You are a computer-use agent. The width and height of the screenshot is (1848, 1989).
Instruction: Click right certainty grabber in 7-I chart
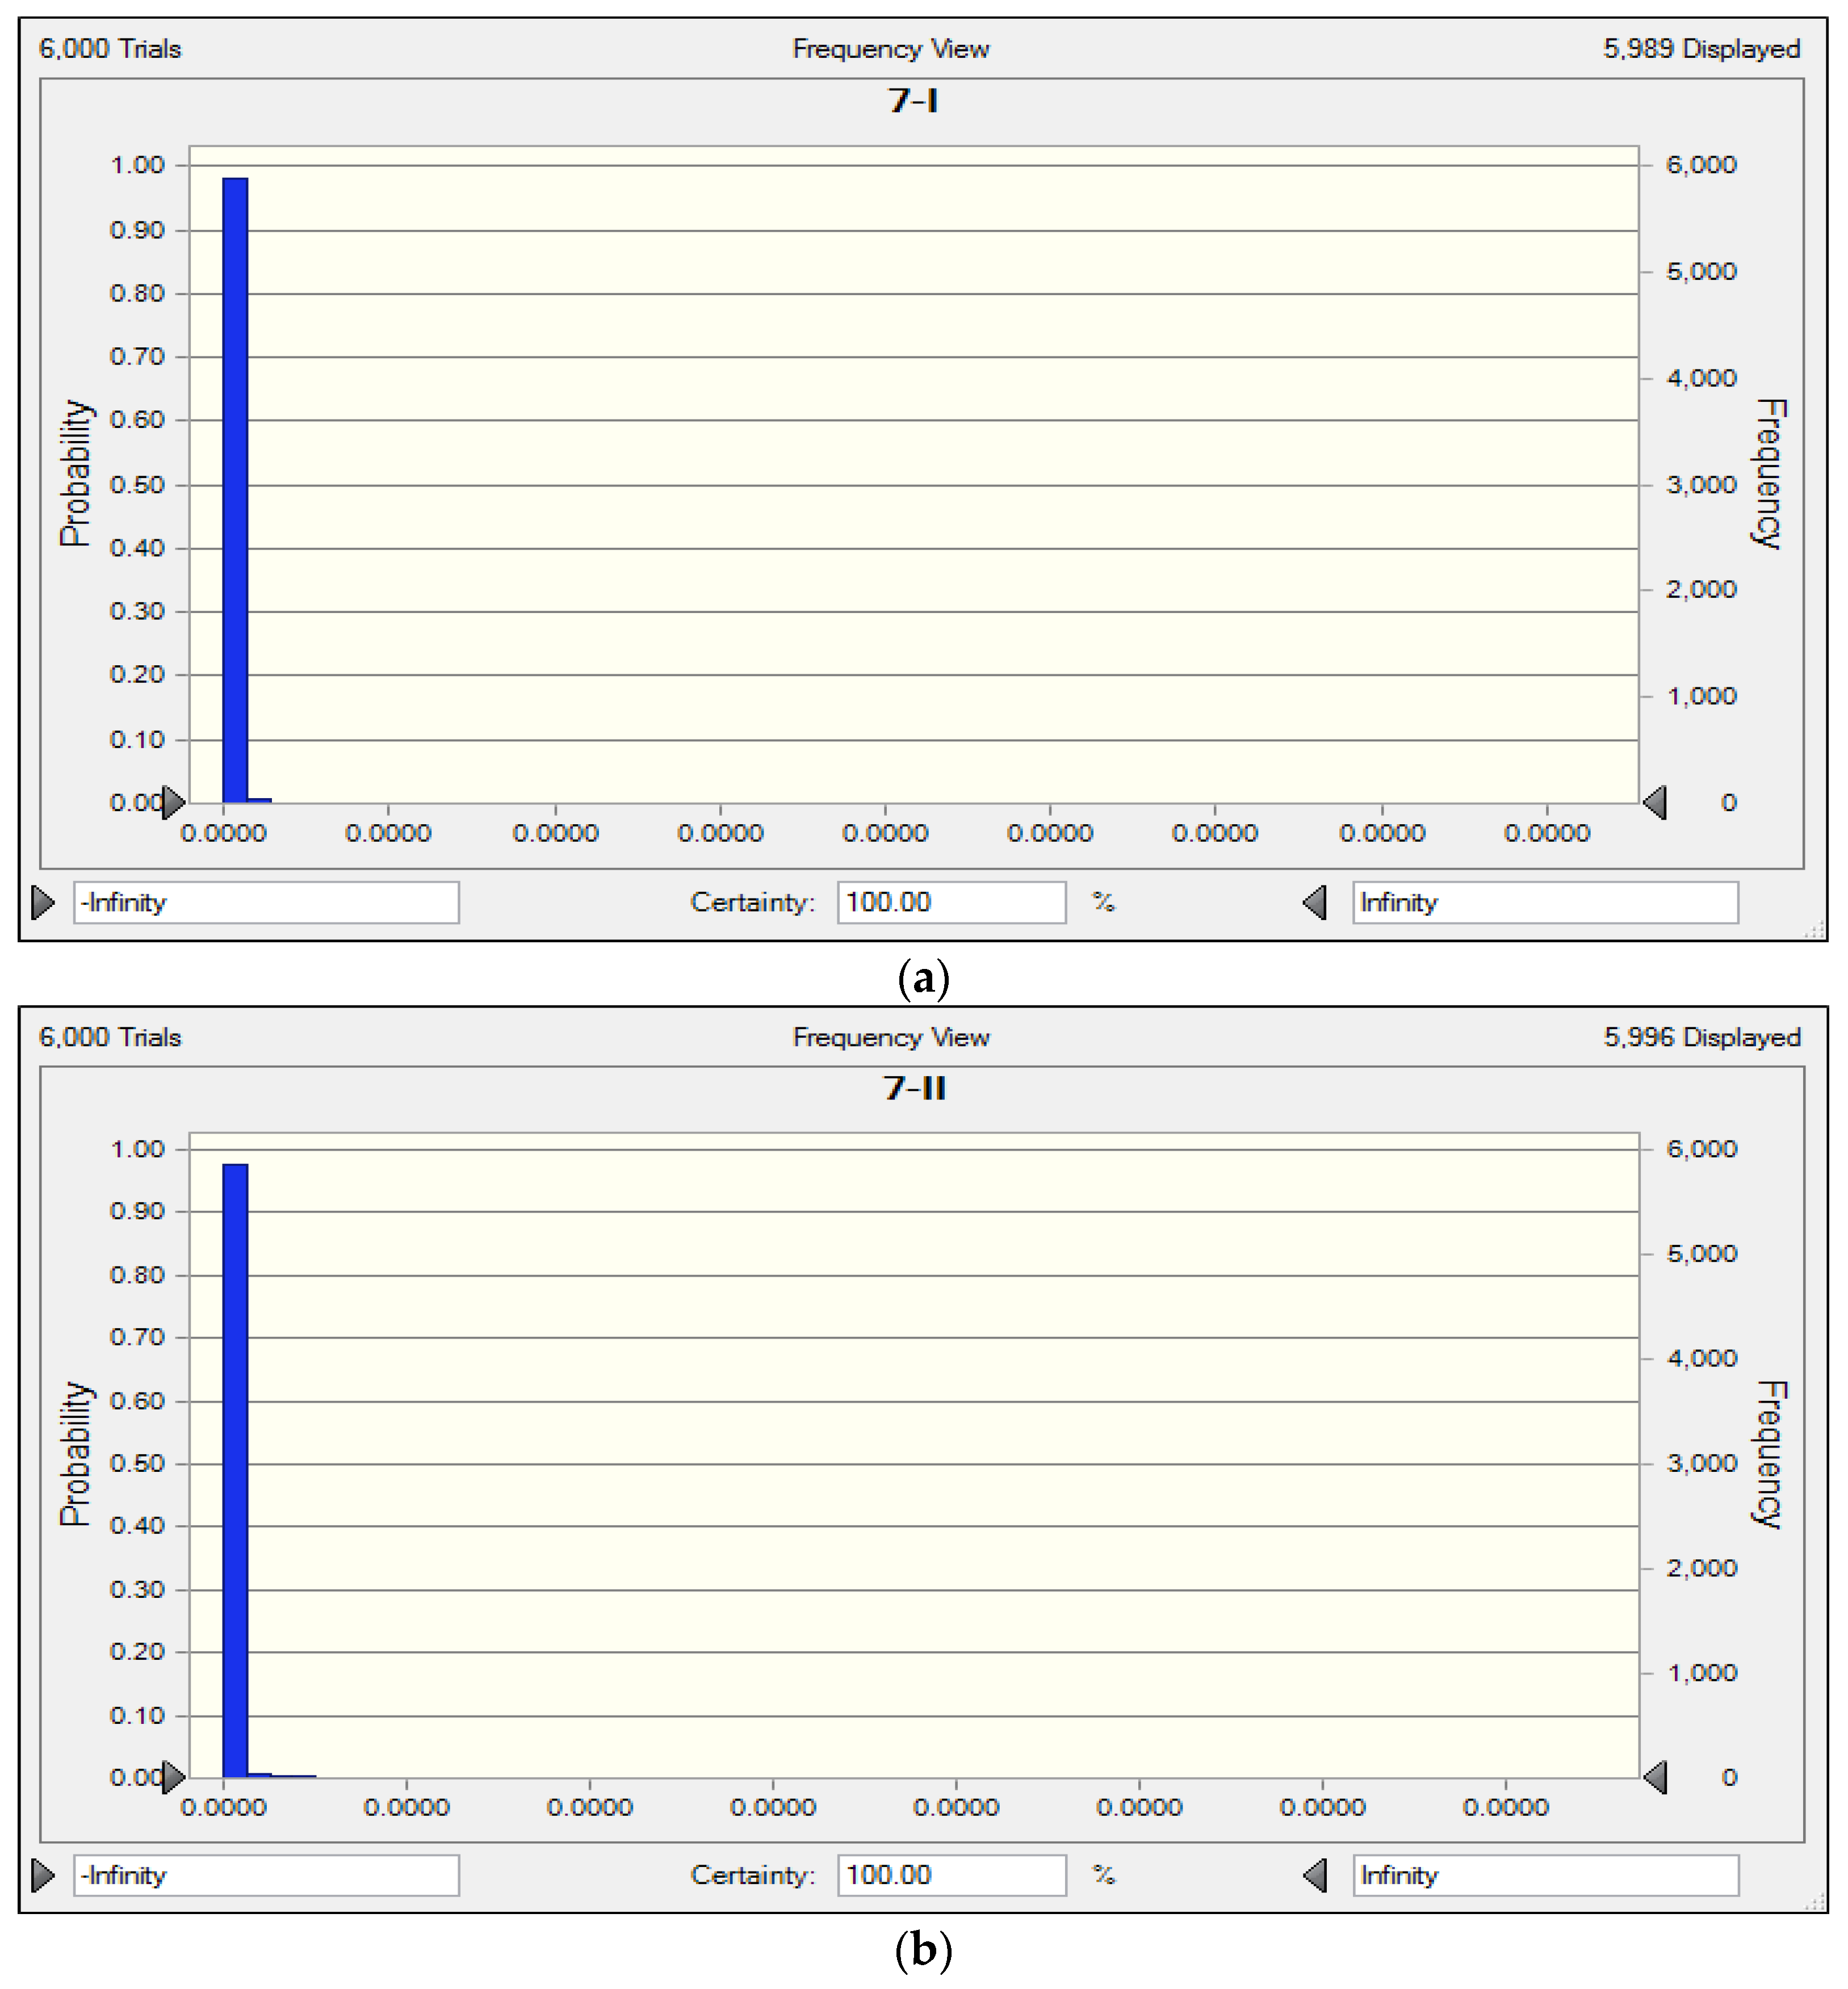coord(1655,802)
